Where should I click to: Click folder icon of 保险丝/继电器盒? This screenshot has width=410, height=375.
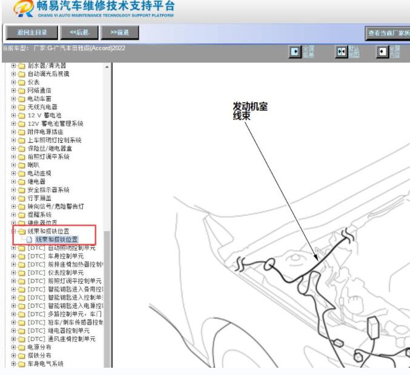pyautogui.click(x=21, y=149)
